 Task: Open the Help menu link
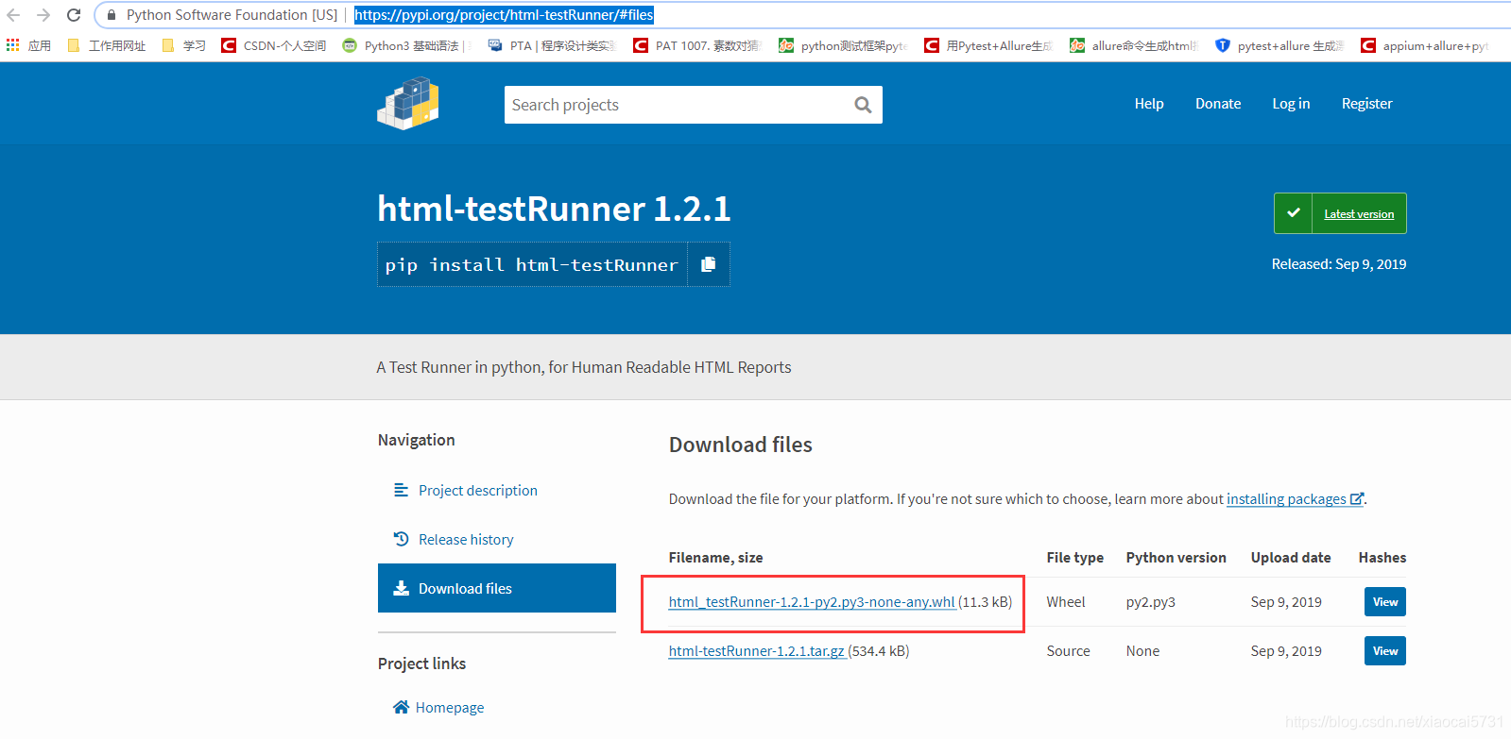[x=1149, y=104]
